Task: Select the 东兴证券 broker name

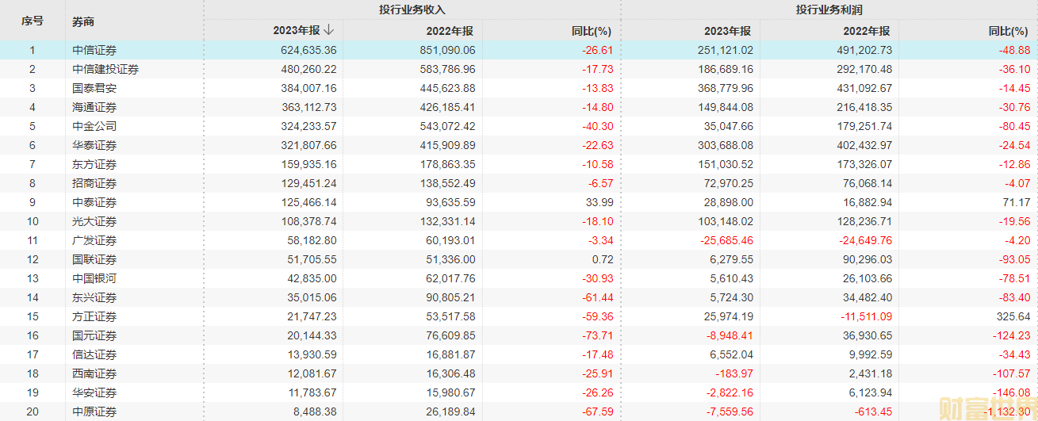Action: tap(94, 297)
